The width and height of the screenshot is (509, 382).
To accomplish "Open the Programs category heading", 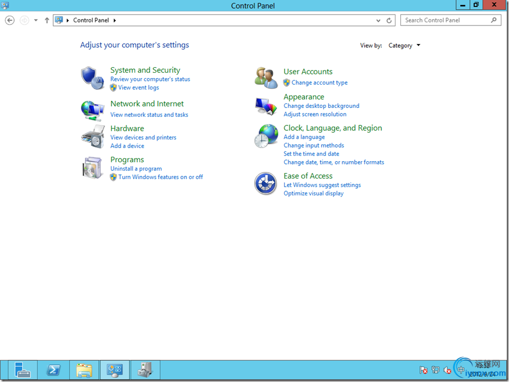I will (127, 160).
